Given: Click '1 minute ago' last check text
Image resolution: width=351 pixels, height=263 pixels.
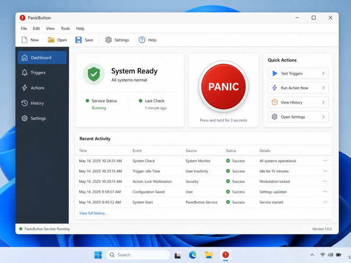Looking at the screenshot, I should coord(156,108).
